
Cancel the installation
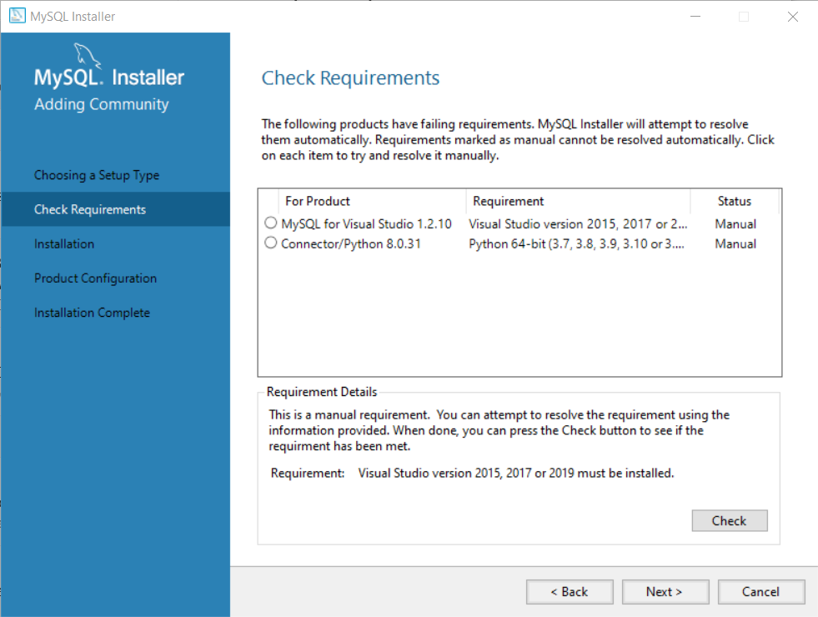760,592
